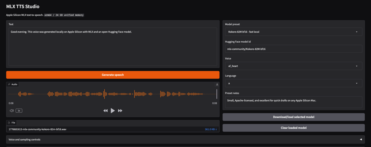
Task: Download the wav file via 361.0 KB link
Action: (x=211, y=129)
